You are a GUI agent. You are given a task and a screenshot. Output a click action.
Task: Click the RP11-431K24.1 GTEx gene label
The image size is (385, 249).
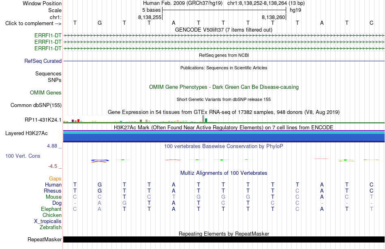point(43,120)
